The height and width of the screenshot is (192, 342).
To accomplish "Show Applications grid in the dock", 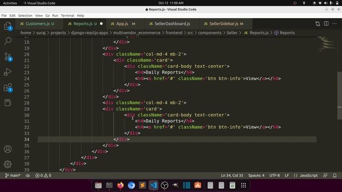I will [244, 185].
